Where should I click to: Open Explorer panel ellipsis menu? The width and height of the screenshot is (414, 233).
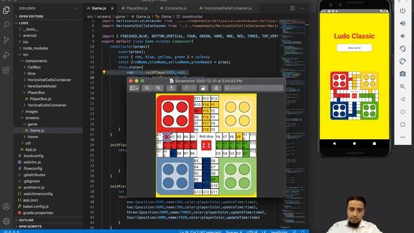tap(75, 8)
